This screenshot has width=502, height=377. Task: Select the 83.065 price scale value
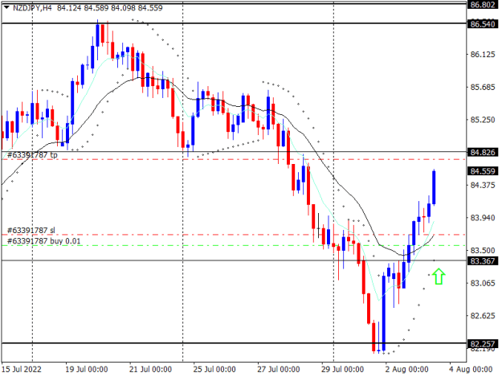(483, 283)
